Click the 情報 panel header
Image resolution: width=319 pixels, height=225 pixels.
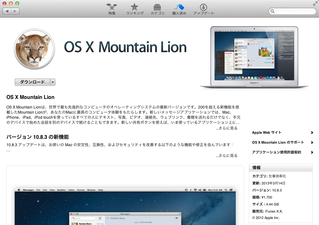pyautogui.click(x=280, y=168)
